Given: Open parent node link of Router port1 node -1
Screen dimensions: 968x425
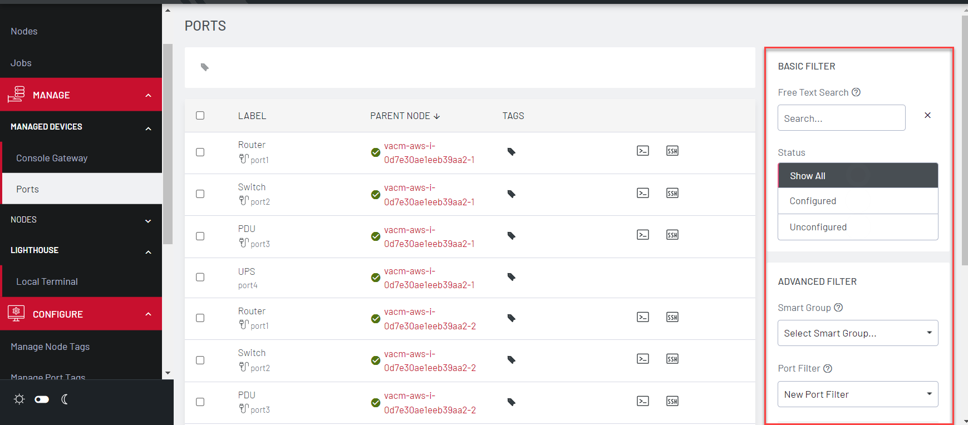Looking at the screenshot, I should (429, 153).
